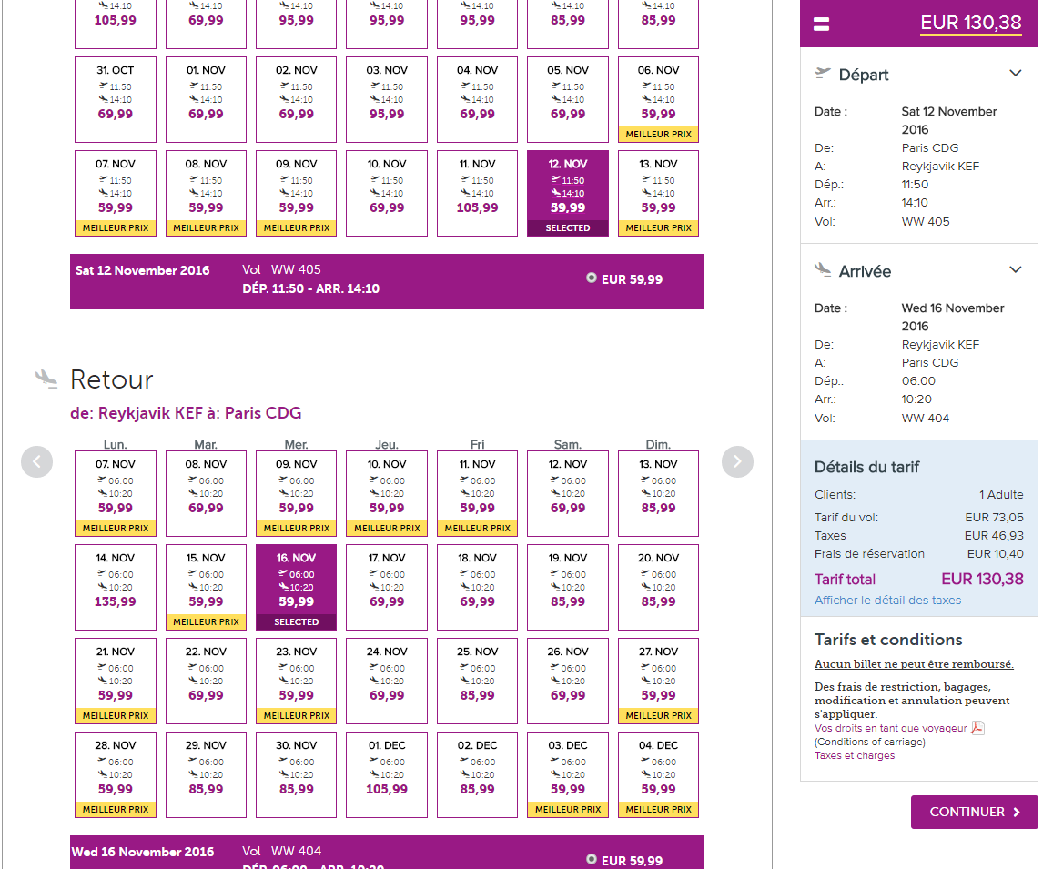Image resolution: width=1043 pixels, height=869 pixels.
Task: Collapse the Arrivée section chevron
Action: click(x=1016, y=270)
